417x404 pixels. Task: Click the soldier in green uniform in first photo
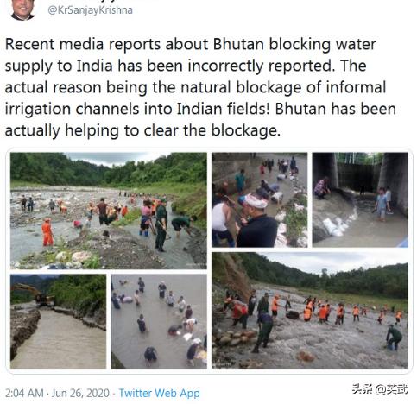[x=161, y=226]
